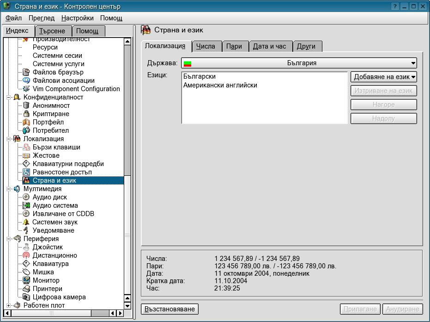The height and width of the screenshot is (322, 430).
Task: Click the File browser icon in tree
Action: (26, 72)
